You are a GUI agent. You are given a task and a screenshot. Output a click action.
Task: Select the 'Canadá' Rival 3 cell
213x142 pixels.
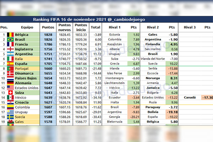click(x=190, y=97)
